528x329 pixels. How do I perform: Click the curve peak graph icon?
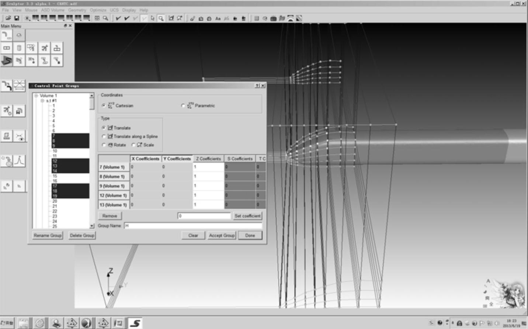coord(19,161)
